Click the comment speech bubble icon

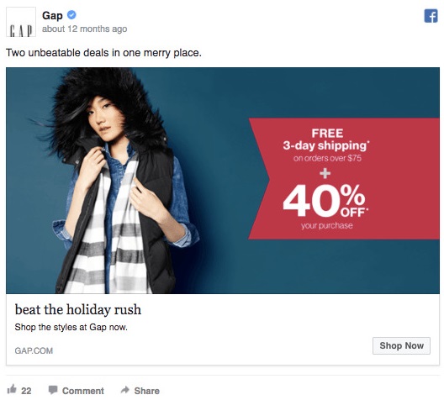pos(53,390)
